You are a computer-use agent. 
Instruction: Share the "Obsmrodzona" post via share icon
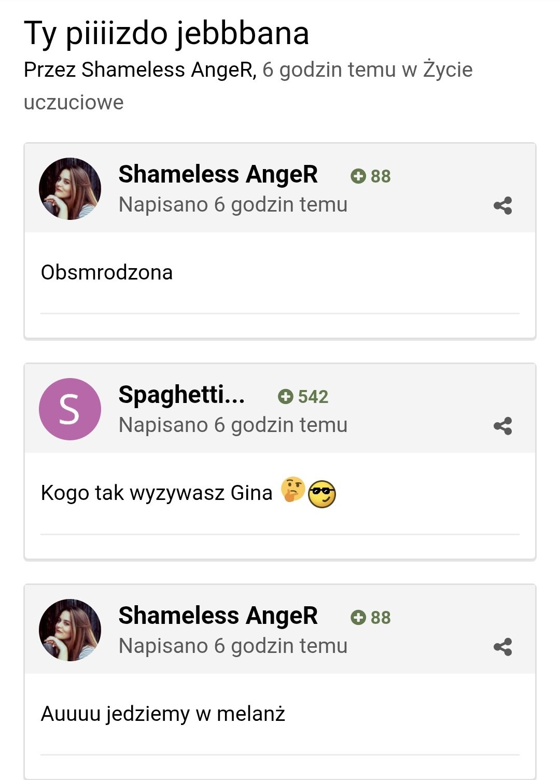tap(502, 206)
